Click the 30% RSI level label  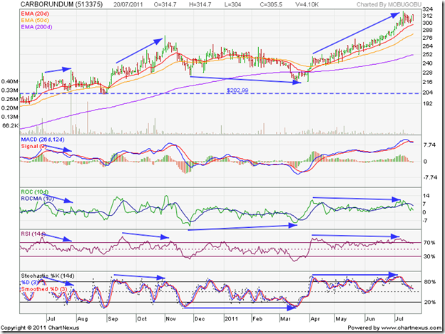tap(429, 256)
